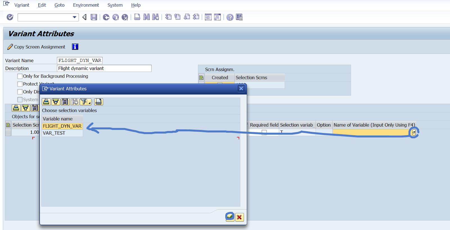Viewport: 450px width, 230px height.
Task: Open the Goto menu
Action: [59, 5]
